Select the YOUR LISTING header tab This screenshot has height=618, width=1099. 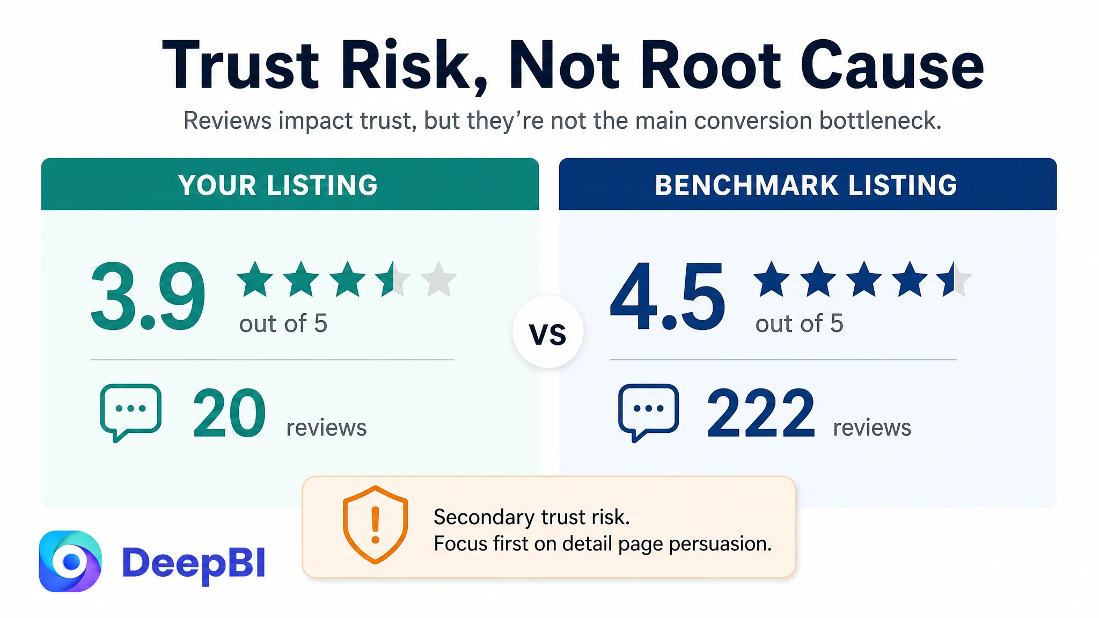point(290,184)
